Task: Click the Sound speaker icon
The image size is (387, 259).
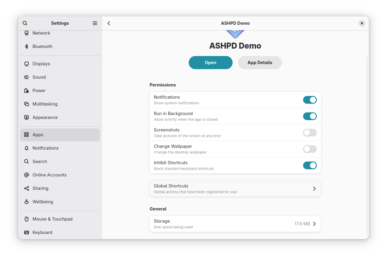Action: click(x=27, y=77)
